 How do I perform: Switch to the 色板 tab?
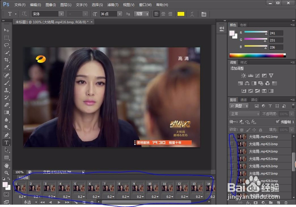pyautogui.click(x=243, y=25)
